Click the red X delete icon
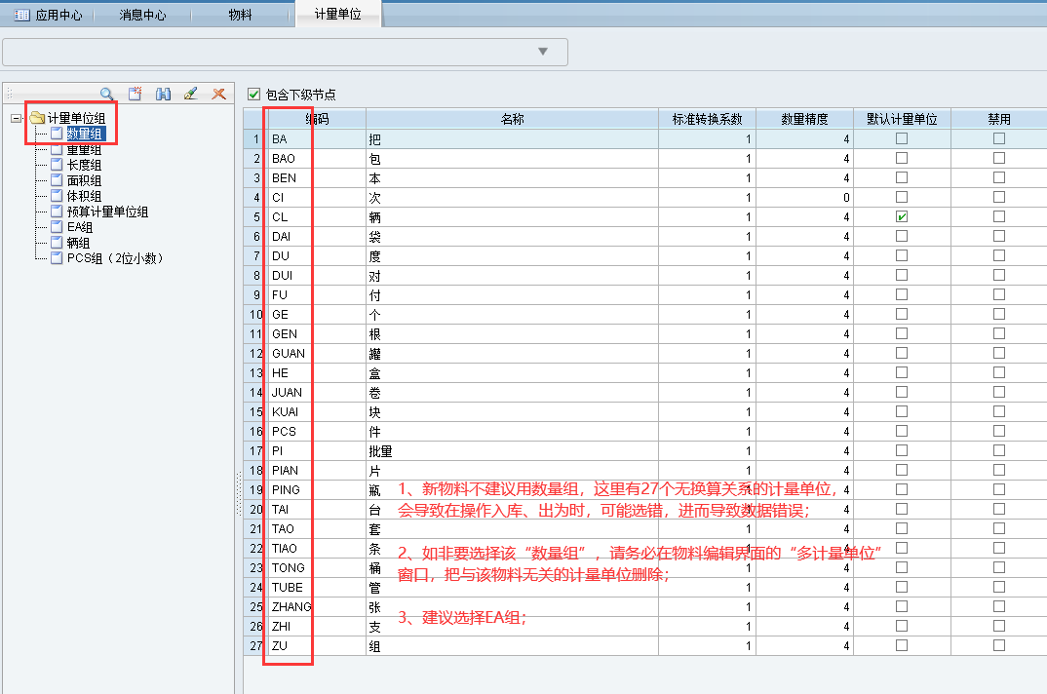The width and height of the screenshot is (1047, 694). click(x=219, y=94)
